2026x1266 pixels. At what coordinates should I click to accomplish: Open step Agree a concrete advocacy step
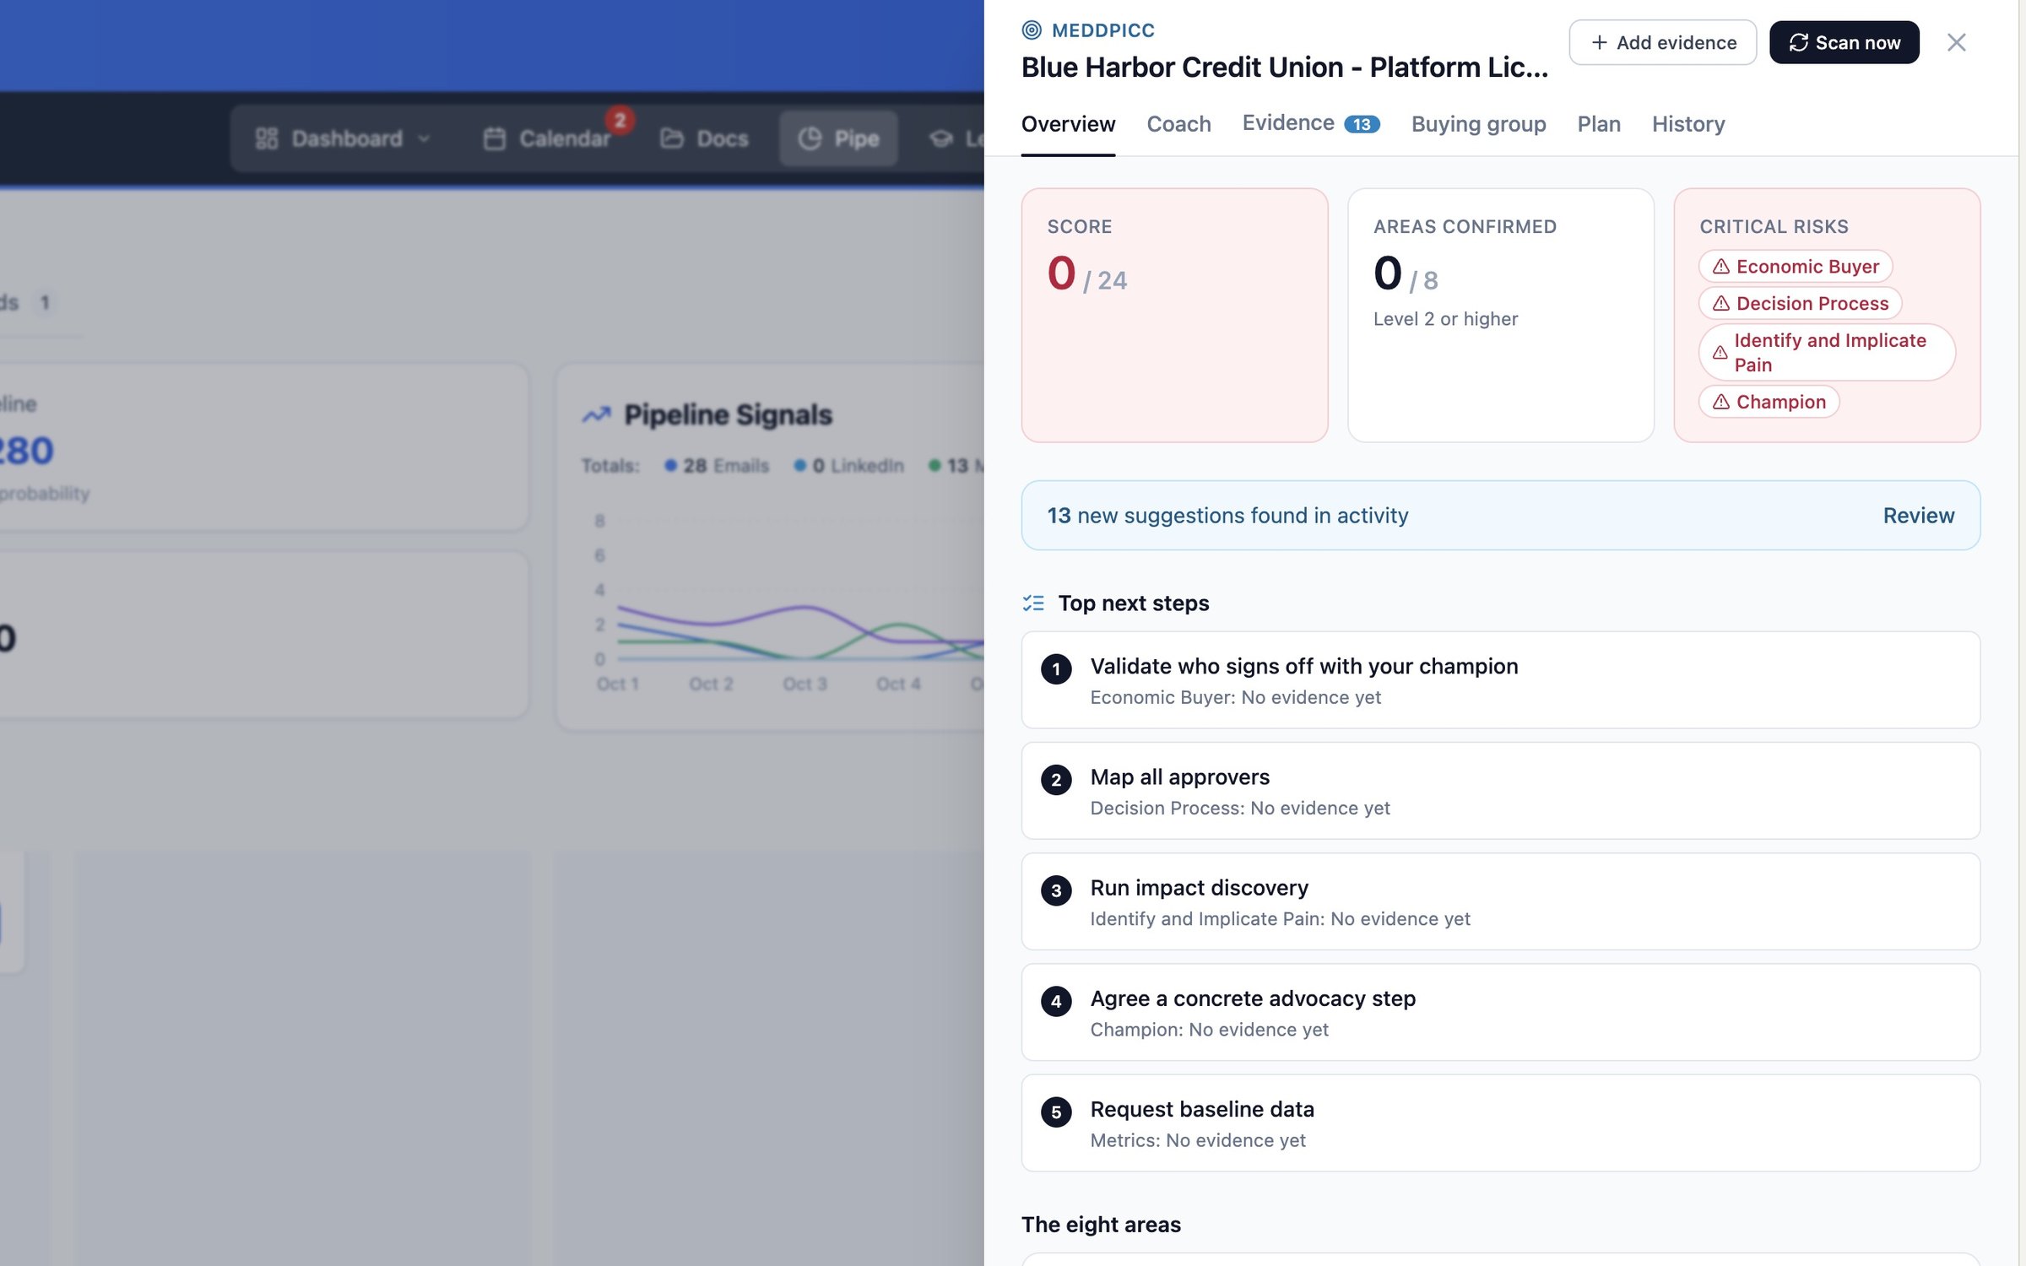point(1500,1012)
